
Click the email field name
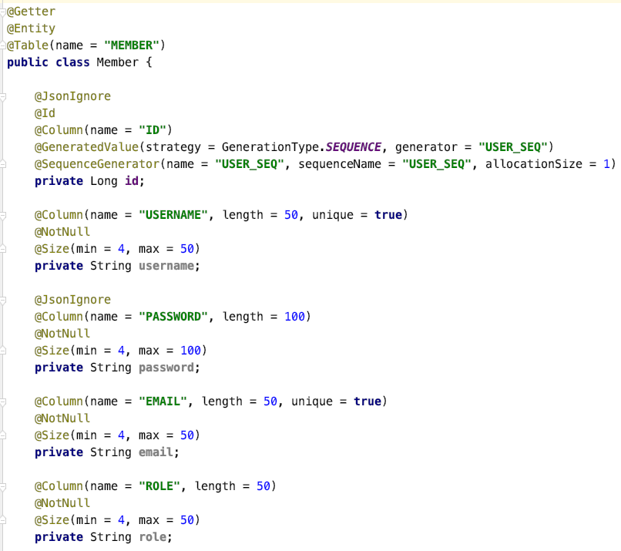[x=156, y=452]
